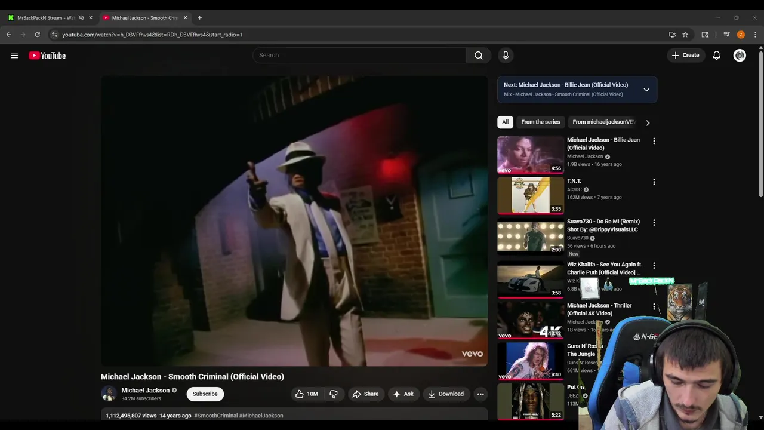Open the #SmoothCriminal hashtag
764x430 pixels.
point(215,416)
